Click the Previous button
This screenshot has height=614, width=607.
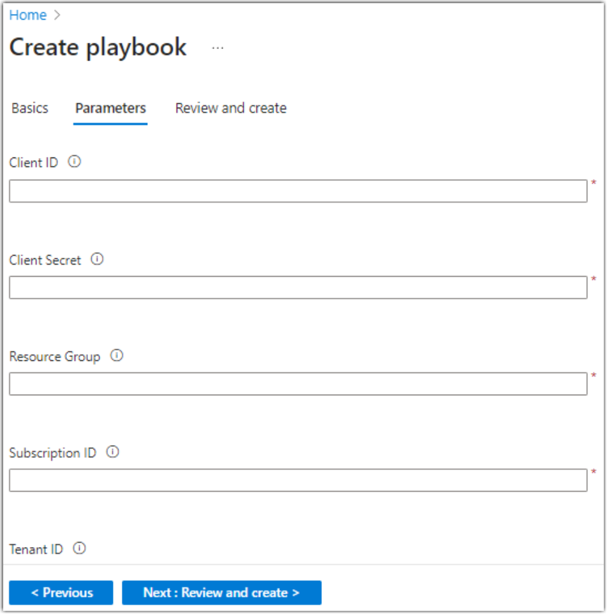pos(61,592)
